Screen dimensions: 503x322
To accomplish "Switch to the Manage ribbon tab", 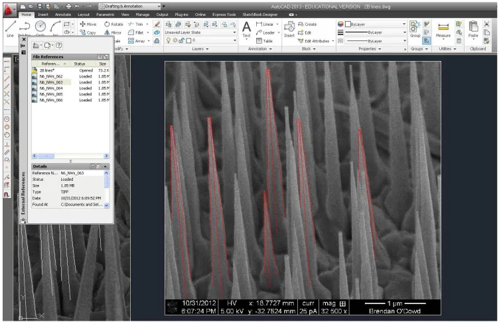I will point(143,15).
